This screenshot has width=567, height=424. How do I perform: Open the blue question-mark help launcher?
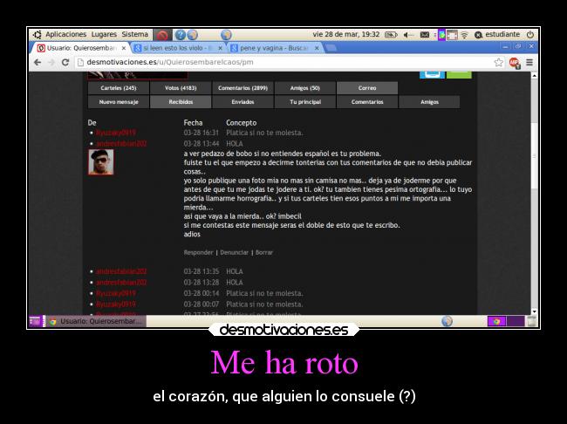point(180,35)
